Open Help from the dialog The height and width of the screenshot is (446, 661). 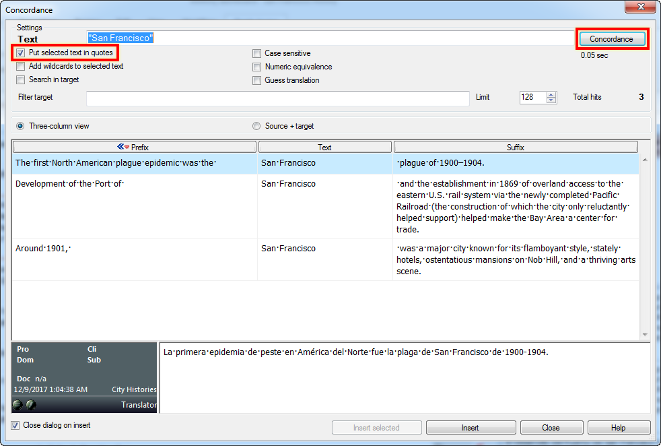point(619,427)
